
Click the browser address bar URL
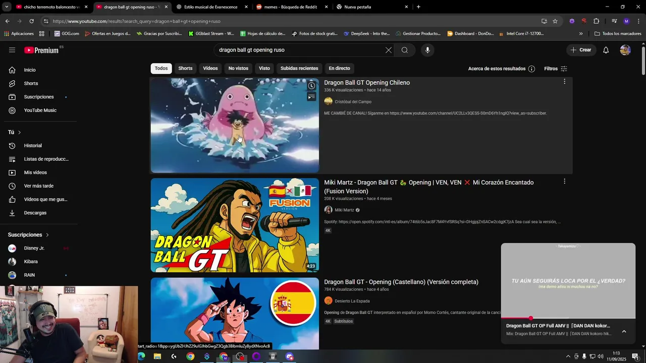[136, 21]
